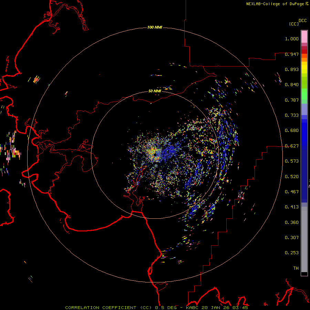This screenshot has width=310, height=310.
Task: Click the 0.627 scale value
Action: click(292, 146)
